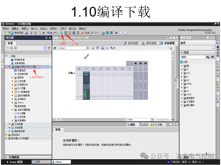Collapse the 项目树 panel arrow

pyautogui.click(x=50, y=38)
